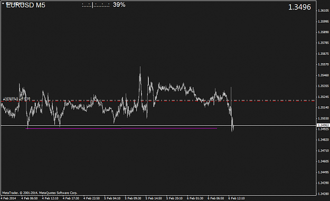Screen dimensions: 330x201
Task: Click the 1.34605 price scale label
Action: coord(323,162)
